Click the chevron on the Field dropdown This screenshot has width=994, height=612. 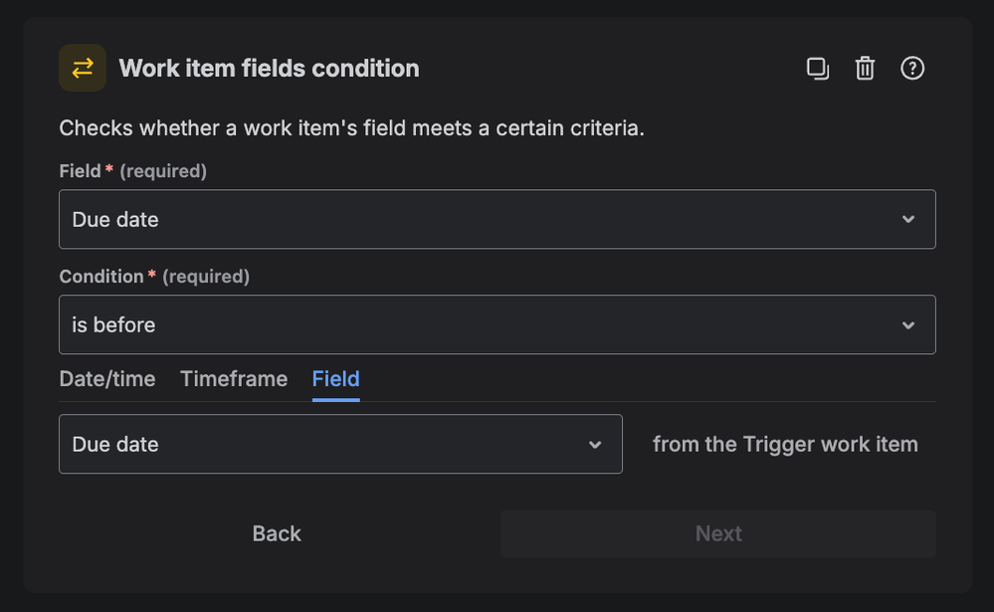click(907, 219)
